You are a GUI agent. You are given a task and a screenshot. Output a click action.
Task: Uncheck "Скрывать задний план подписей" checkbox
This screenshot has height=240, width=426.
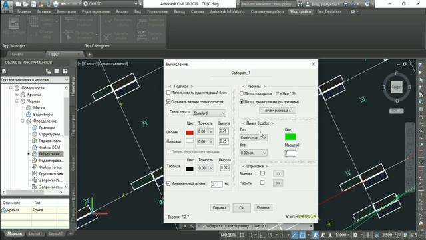168,102
